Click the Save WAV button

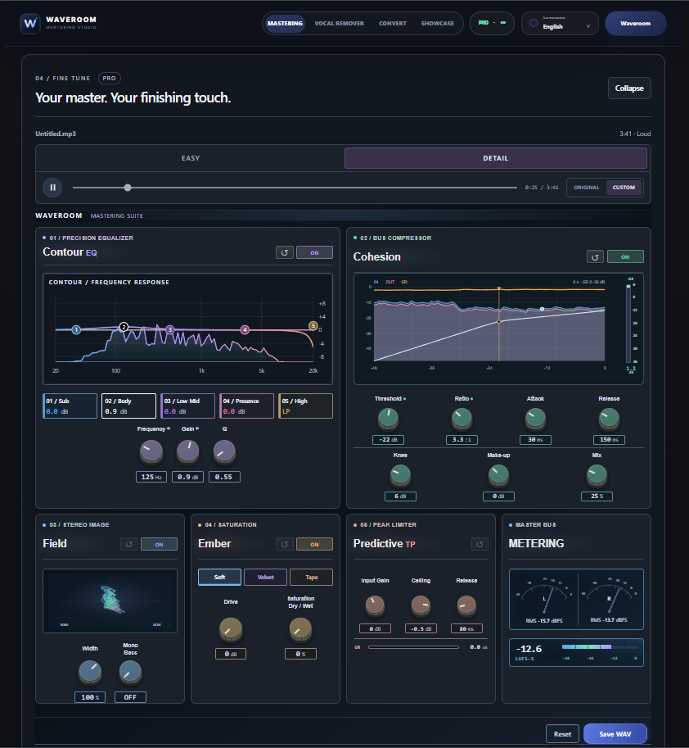pyautogui.click(x=615, y=734)
